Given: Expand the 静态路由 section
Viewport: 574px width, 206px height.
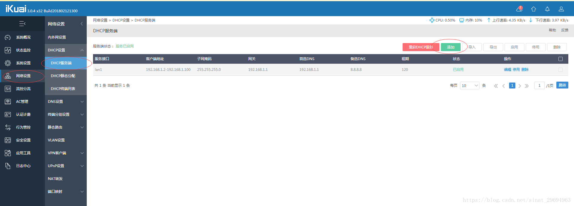Looking at the screenshot, I should coord(82,127).
